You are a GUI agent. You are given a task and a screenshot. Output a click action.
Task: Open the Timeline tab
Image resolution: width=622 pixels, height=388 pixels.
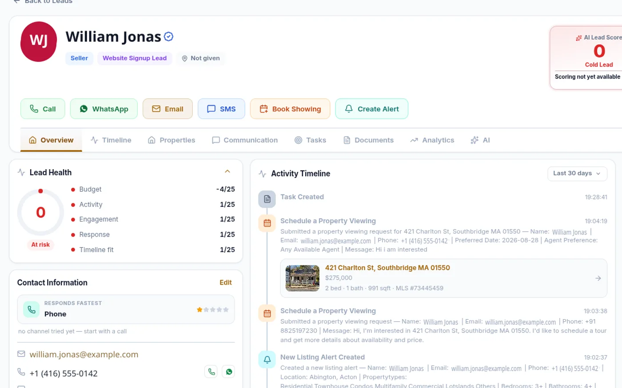111,140
